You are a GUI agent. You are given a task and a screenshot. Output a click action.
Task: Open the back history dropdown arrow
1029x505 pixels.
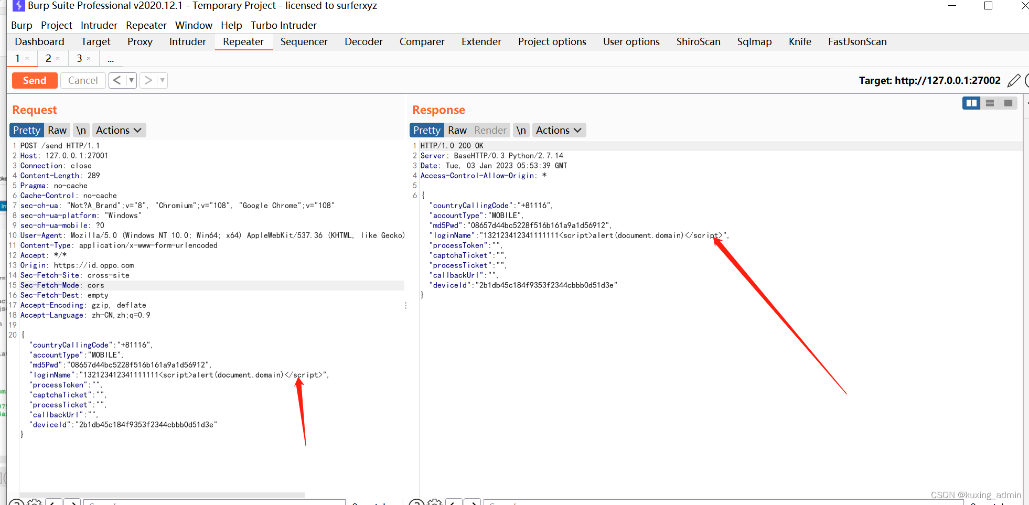pos(131,80)
